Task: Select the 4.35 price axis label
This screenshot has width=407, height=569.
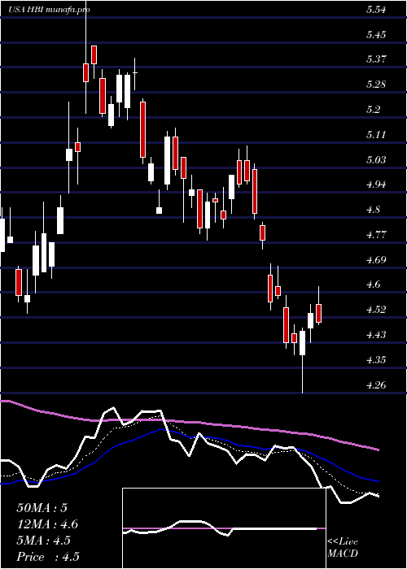Action: coord(376,359)
